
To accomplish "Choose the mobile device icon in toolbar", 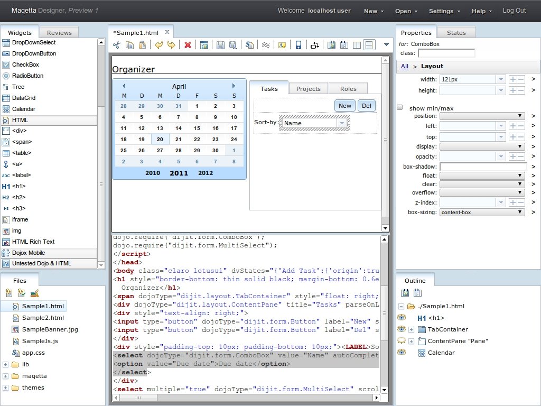I will (299, 45).
